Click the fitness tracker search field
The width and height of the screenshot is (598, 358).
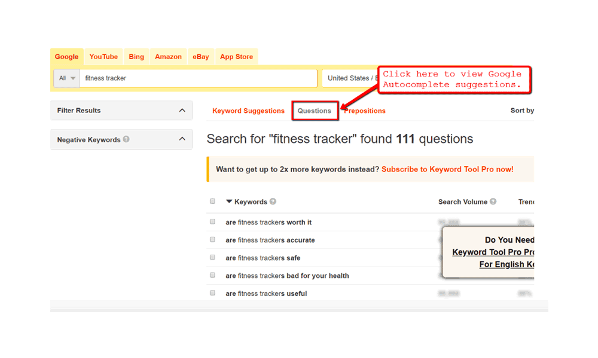coord(197,78)
